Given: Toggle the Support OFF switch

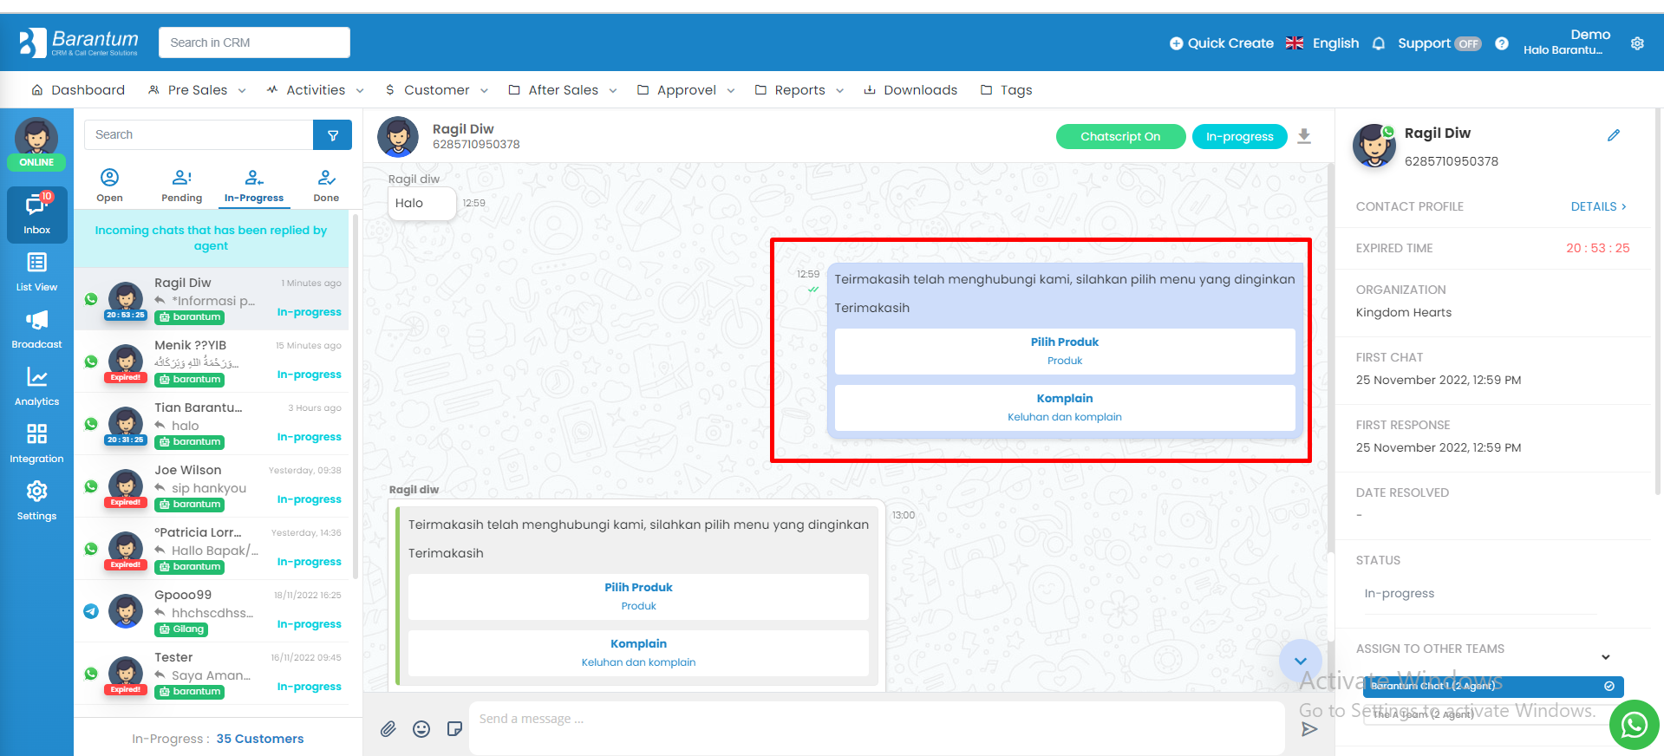Looking at the screenshot, I should coord(1468,43).
